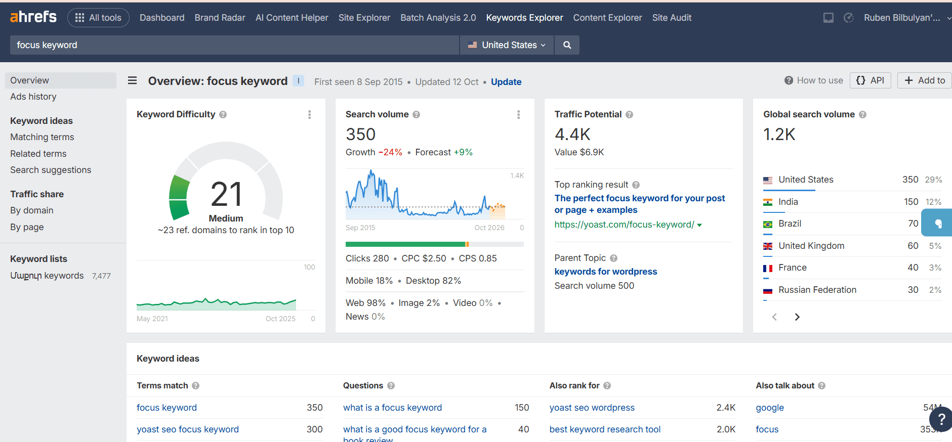Click the Ahrefs logo
Viewport: 952px width, 442px height.
[x=33, y=17]
